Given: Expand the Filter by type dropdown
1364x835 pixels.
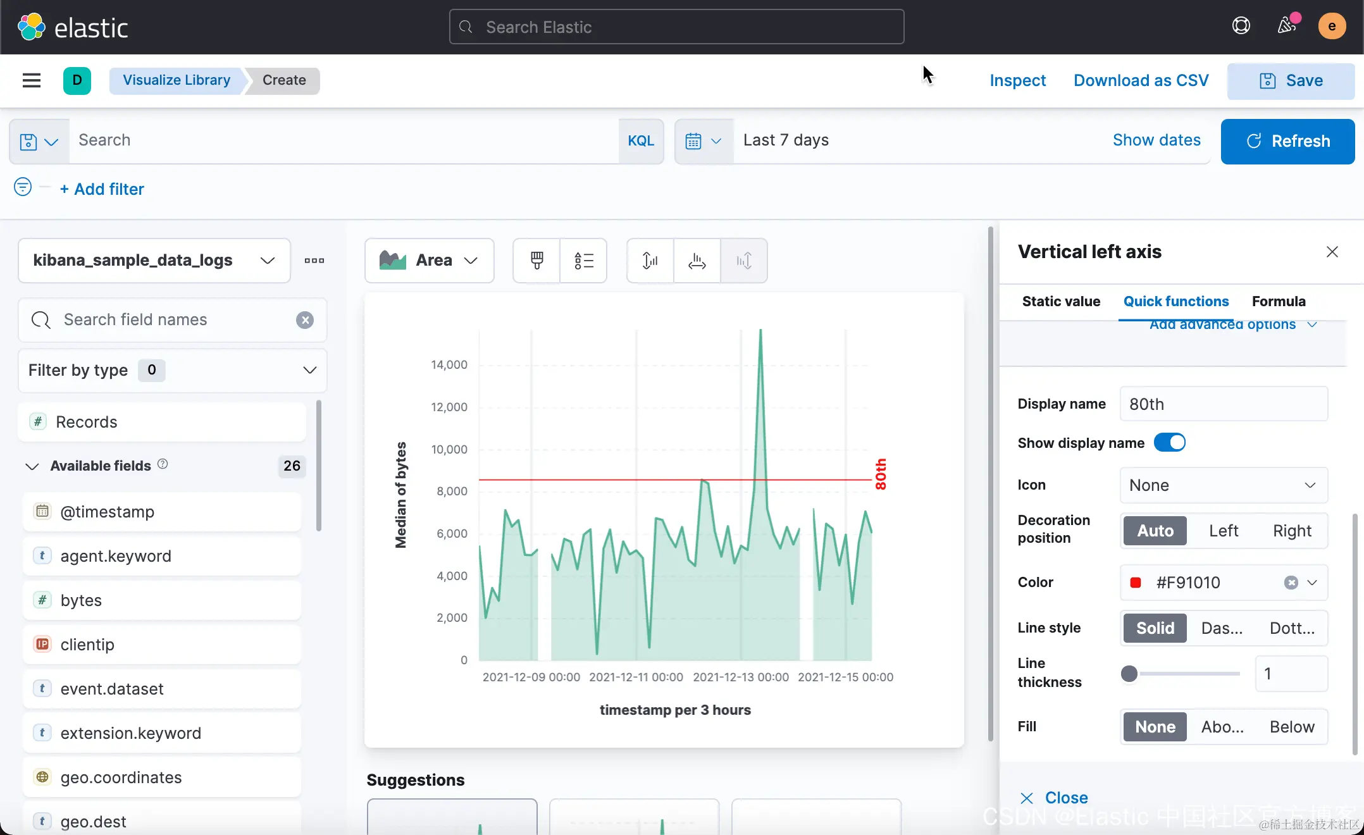Looking at the screenshot, I should pos(172,371).
